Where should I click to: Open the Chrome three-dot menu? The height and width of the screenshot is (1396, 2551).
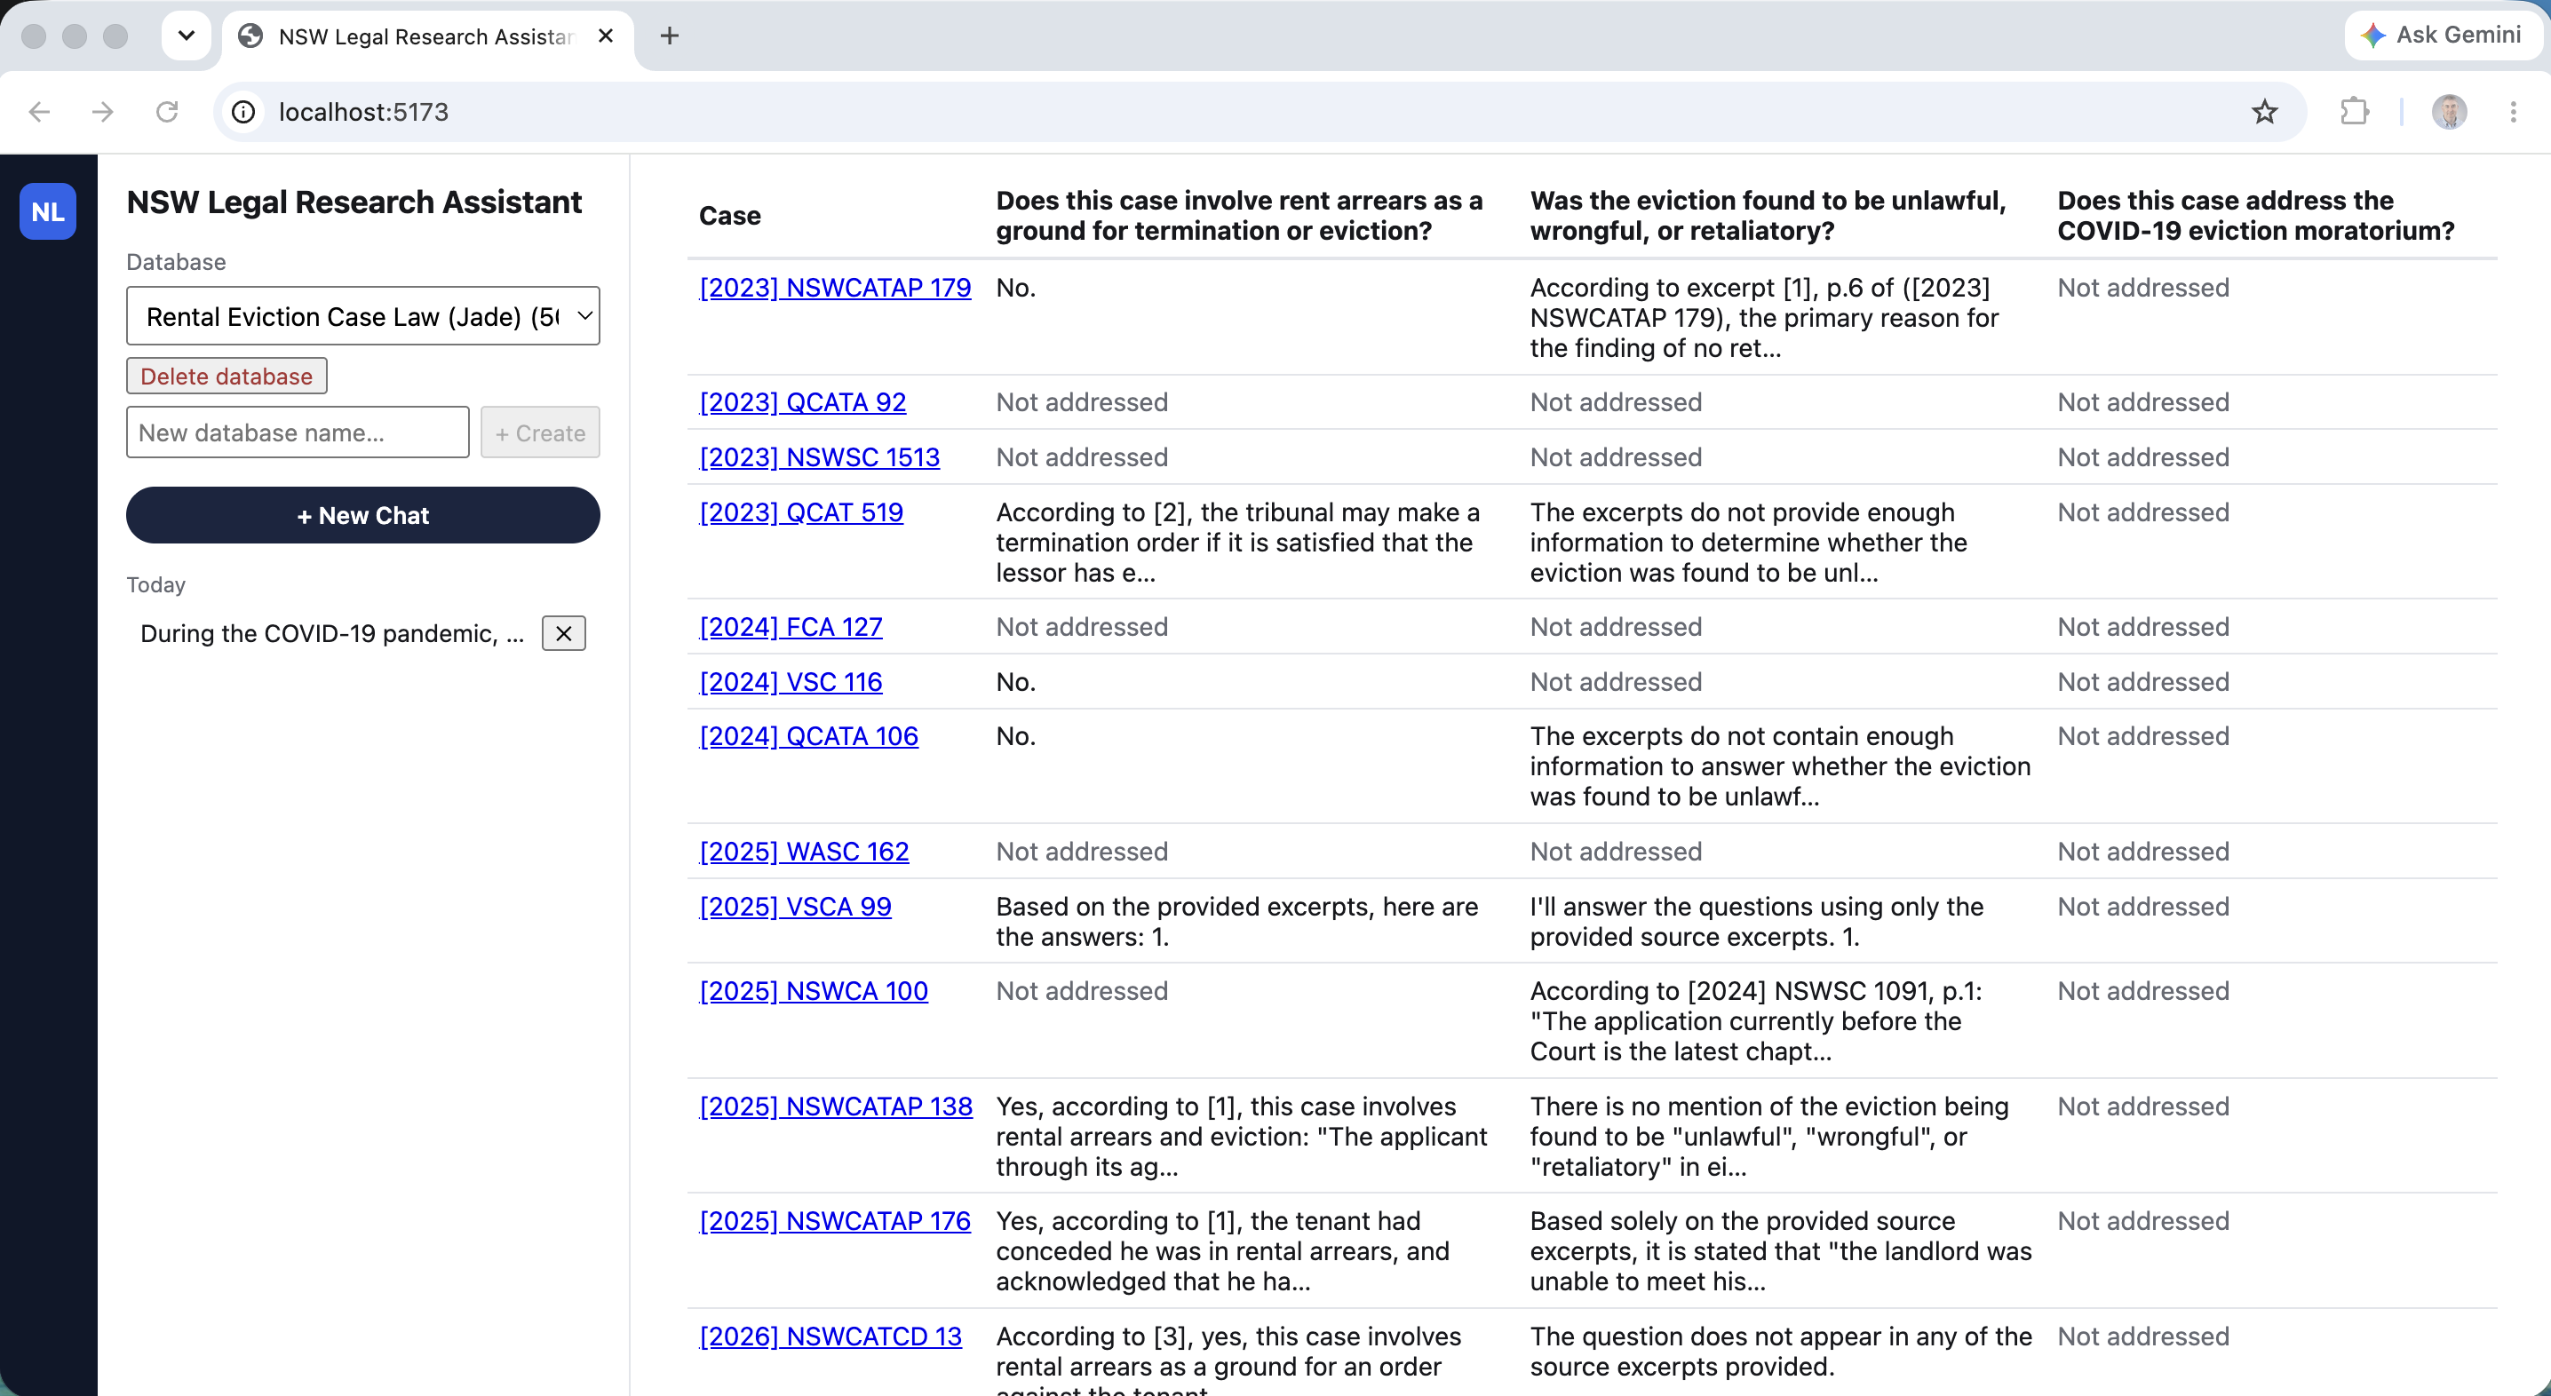pos(2514,112)
